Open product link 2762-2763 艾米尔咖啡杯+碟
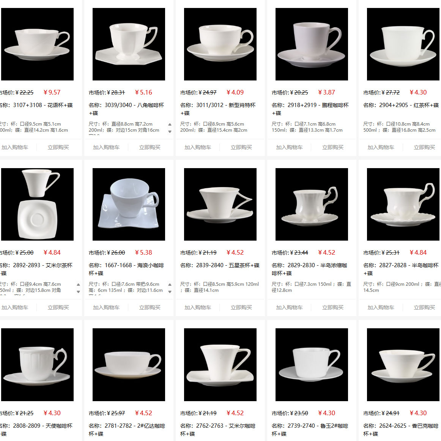 coord(218,430)
